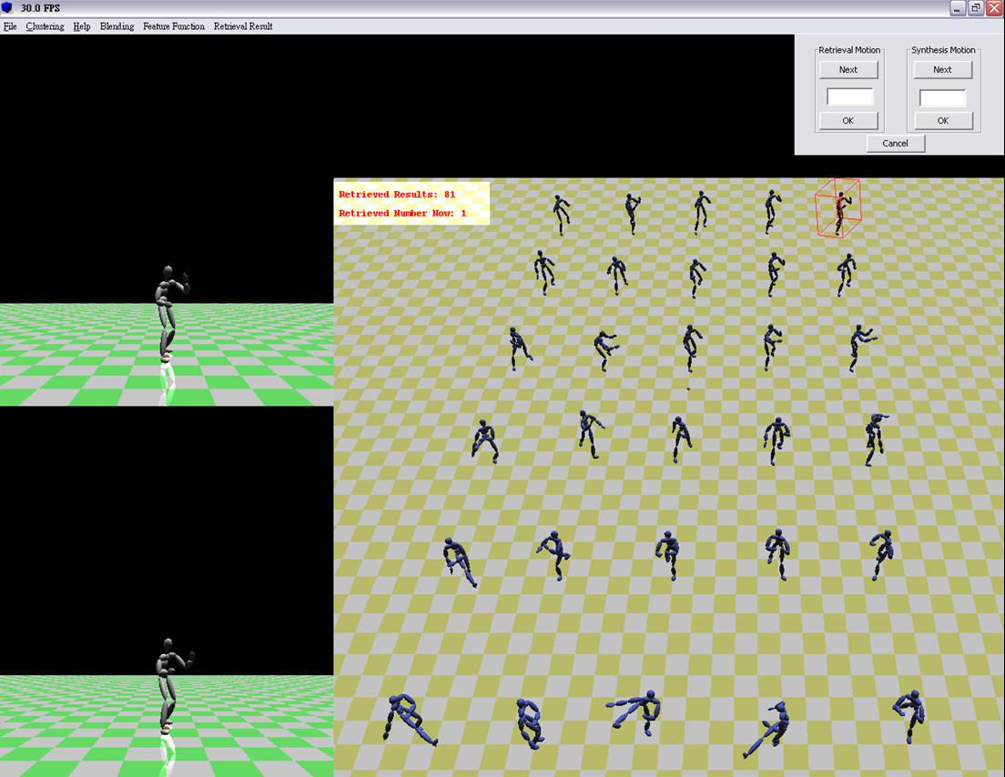
Task: Open the Clustering menu
Action: 45,26
